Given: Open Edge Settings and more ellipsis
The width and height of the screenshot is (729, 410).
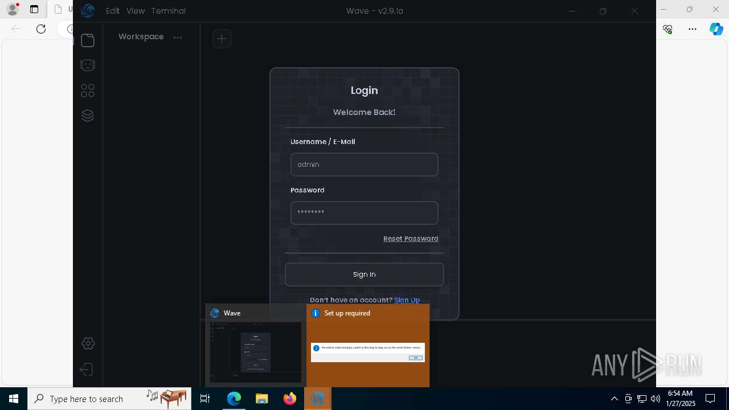Looking at the screenshot, I should (x=693, y=29).
